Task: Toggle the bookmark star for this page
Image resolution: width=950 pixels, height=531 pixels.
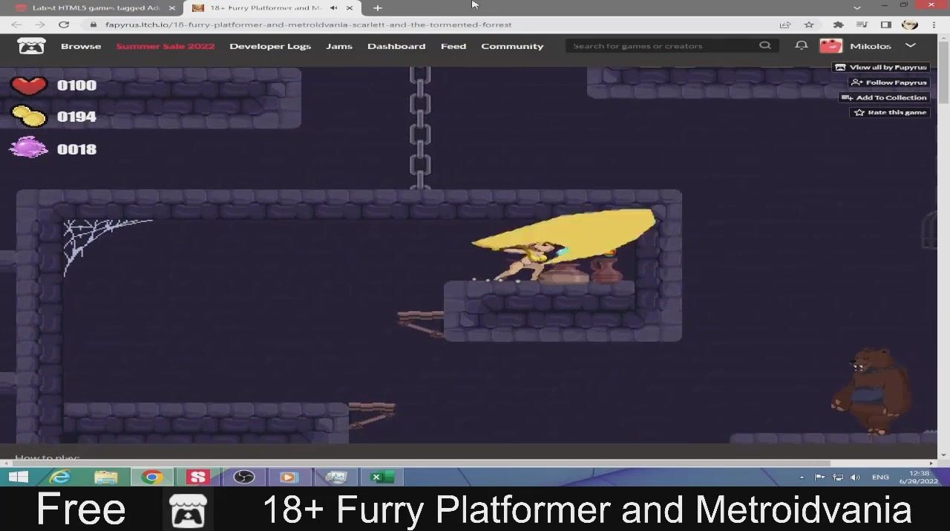Action: coord(809,25)
